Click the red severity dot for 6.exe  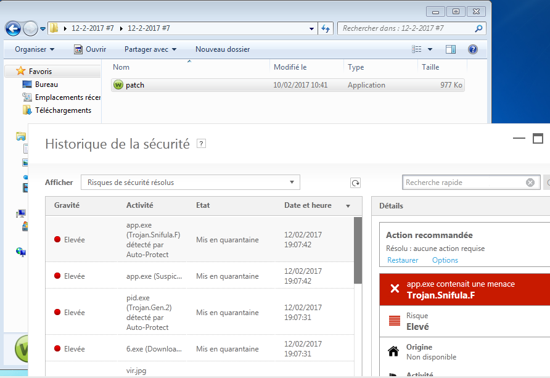point(57,348)
